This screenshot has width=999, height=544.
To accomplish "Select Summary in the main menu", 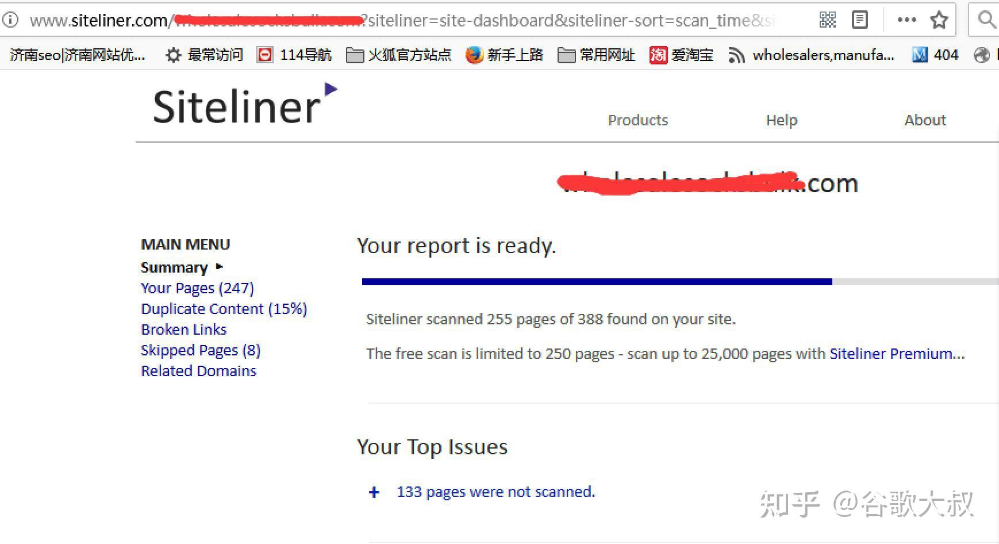I will 174,267.
